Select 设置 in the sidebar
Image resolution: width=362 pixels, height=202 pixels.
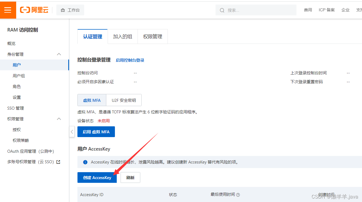coord(17,97)
